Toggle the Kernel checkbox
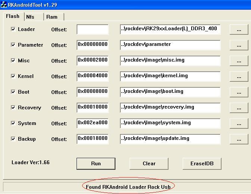251x194 pixels. tap(13, 76)
